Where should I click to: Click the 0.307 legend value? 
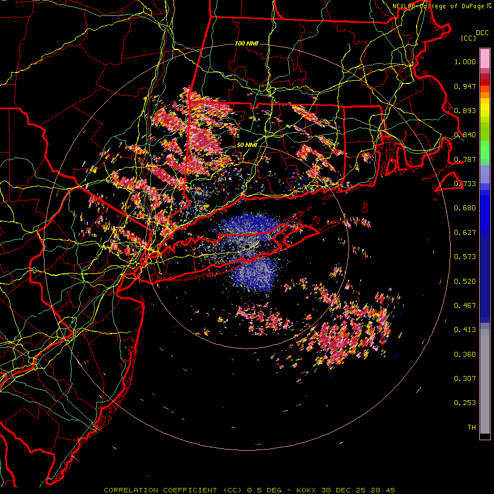(465, 379)
